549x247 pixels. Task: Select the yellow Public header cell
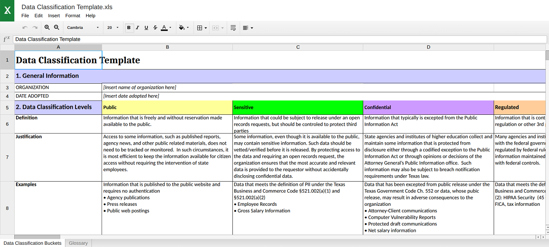click(x=167, y=107)
